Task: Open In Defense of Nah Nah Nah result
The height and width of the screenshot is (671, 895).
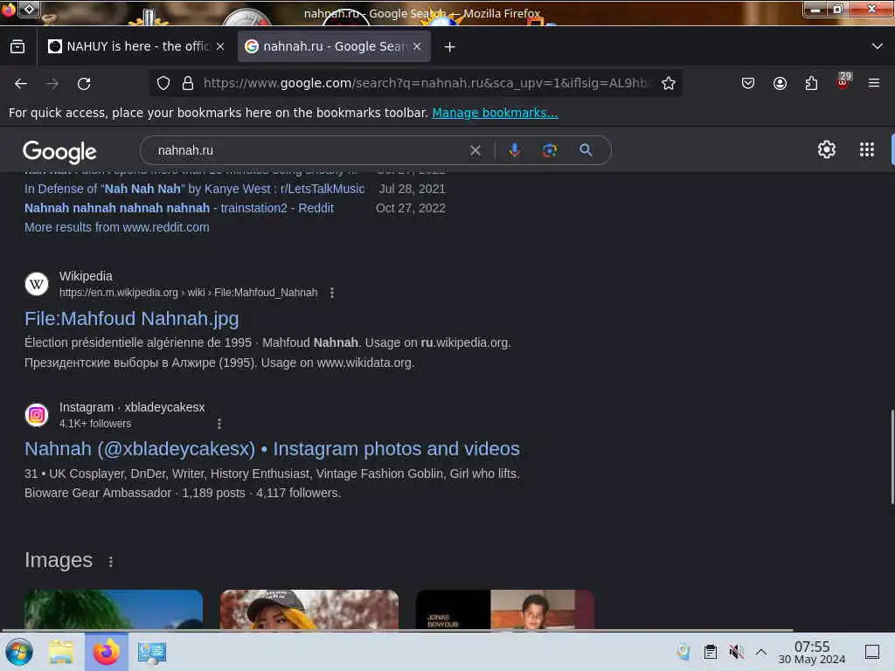Action: click(x=194, y=189)
